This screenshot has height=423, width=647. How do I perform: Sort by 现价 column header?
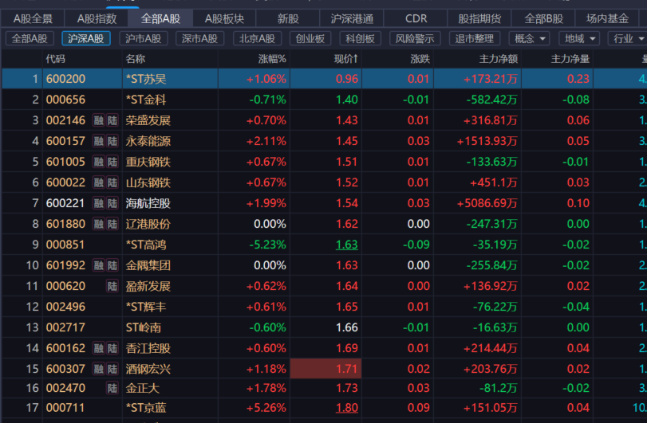tap(345, 59)
